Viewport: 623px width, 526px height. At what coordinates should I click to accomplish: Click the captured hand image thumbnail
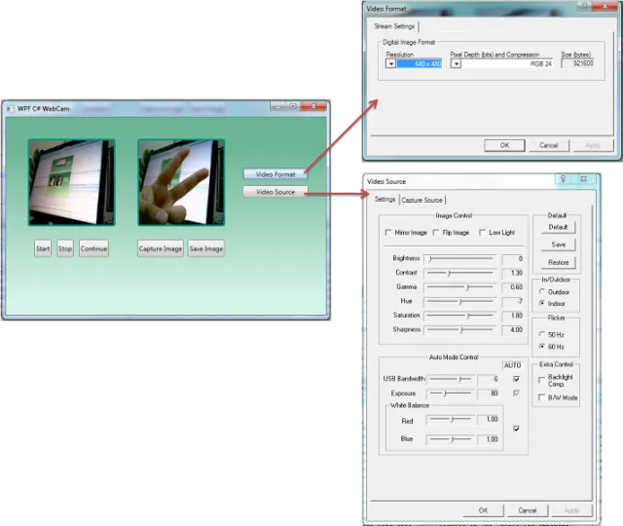coord(181,182)
